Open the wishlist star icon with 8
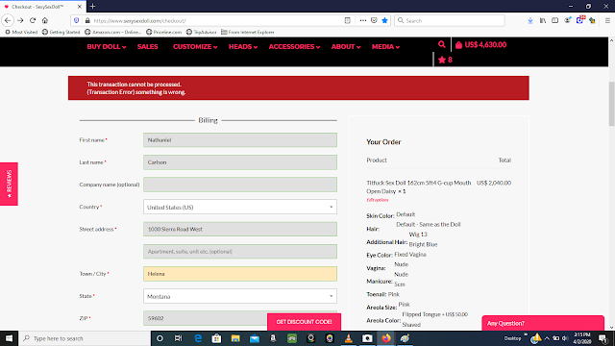Screen dimensions: 615x346 [445, 60]
